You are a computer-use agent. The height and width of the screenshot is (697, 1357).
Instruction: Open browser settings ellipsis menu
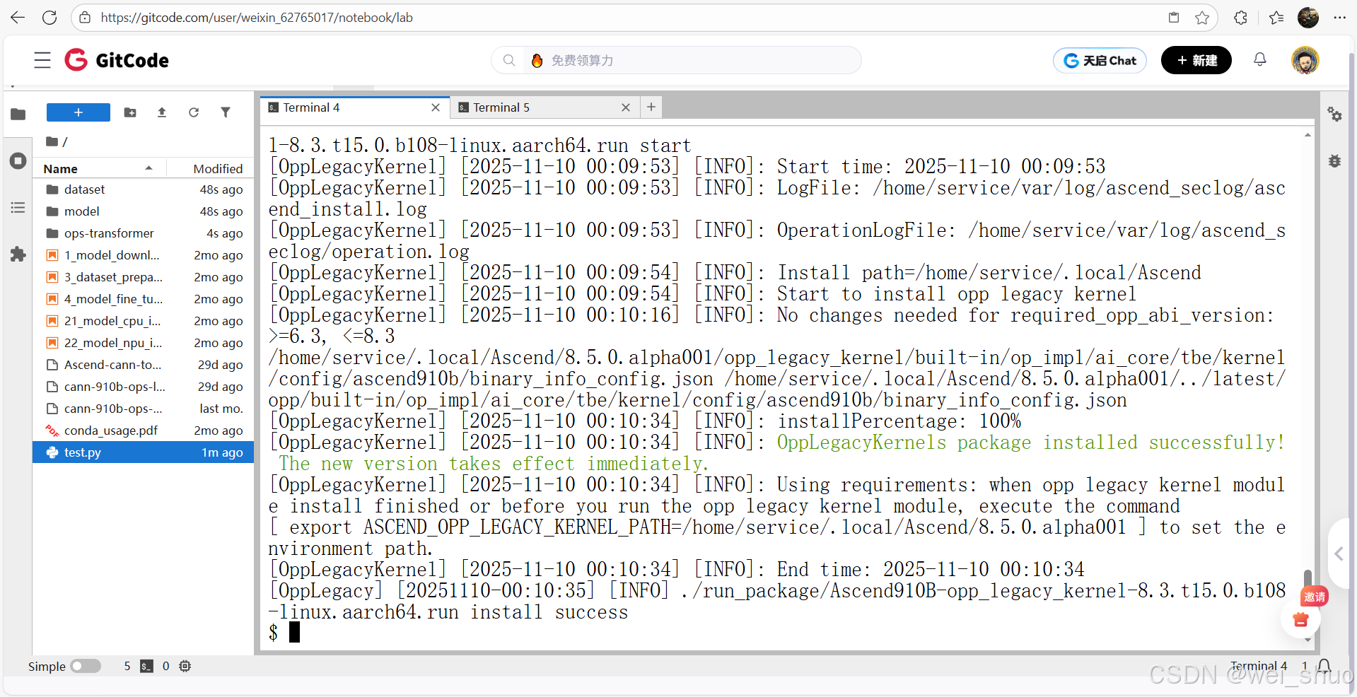click(x=1339, y=18)
